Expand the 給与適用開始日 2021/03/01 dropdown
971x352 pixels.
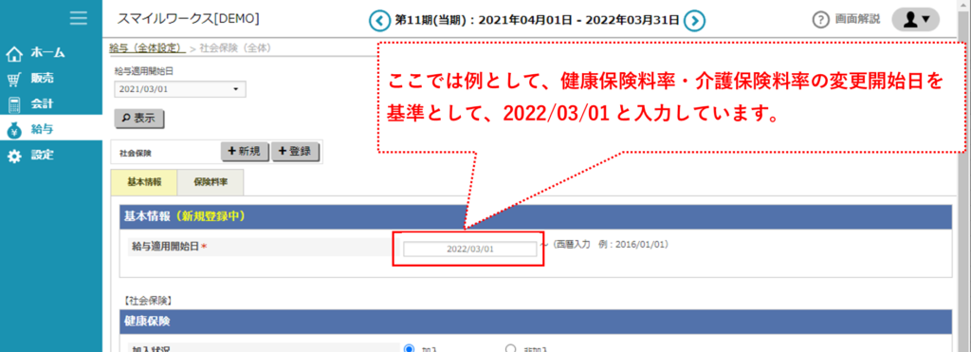pyautogui.click(x=180, y=89)
